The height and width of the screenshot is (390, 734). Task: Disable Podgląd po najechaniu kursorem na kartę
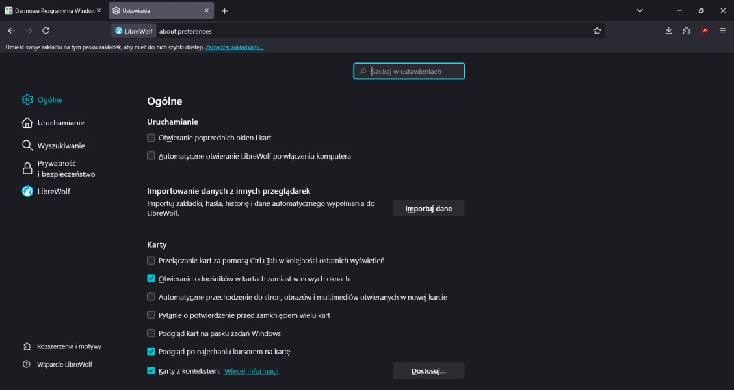click(x=151, y=352)
